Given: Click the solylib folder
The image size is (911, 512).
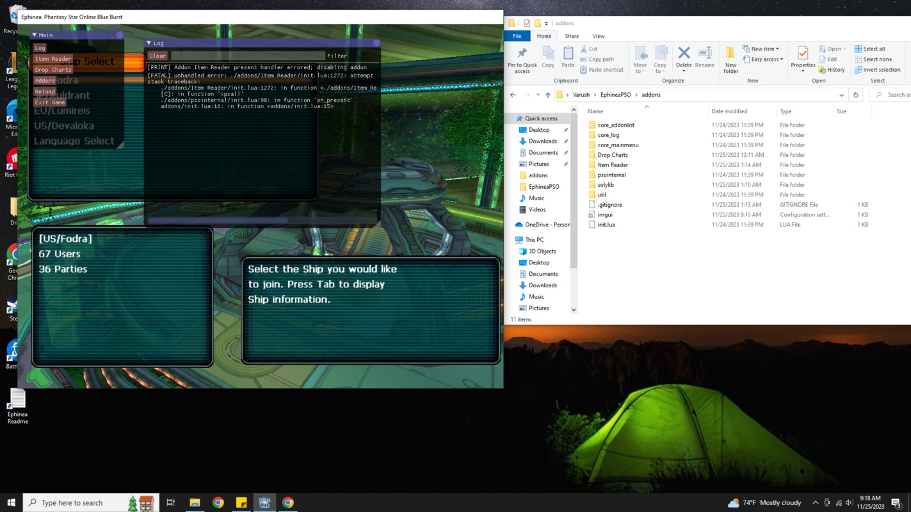Looking at the screenshot, I should point(606,184).
